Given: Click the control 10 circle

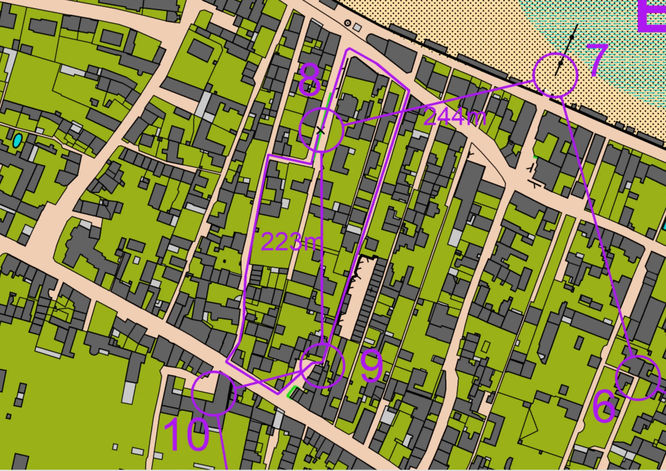Looking at the screenshot, I should [214, 393].
